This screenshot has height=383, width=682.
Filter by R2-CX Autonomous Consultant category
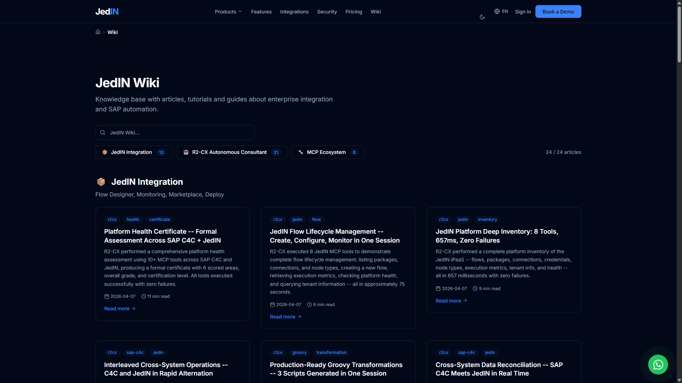click(232, 152)
